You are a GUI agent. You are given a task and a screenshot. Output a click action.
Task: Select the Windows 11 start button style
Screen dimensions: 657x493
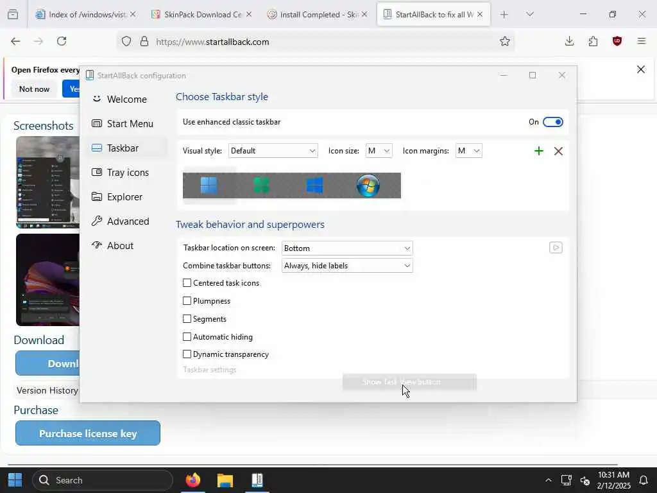coord(209,185)
